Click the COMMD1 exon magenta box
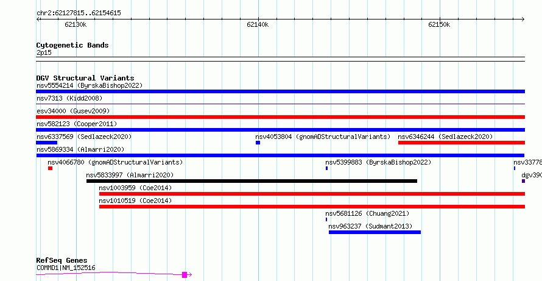Viewport: 542px width, 281px height. pos(185,275)
